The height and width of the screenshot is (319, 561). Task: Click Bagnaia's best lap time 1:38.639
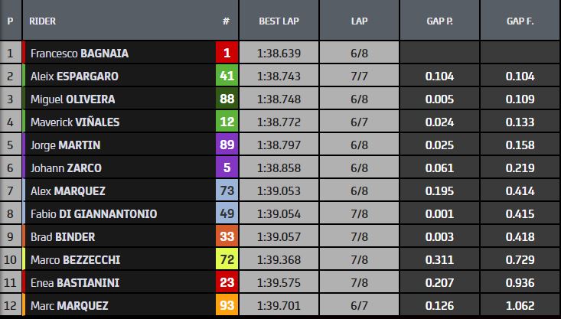point(279,54)
